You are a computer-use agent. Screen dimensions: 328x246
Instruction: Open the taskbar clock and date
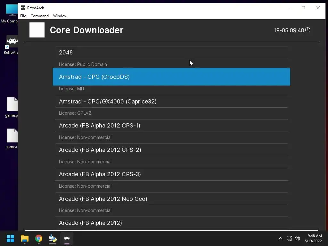pos(313,238)
